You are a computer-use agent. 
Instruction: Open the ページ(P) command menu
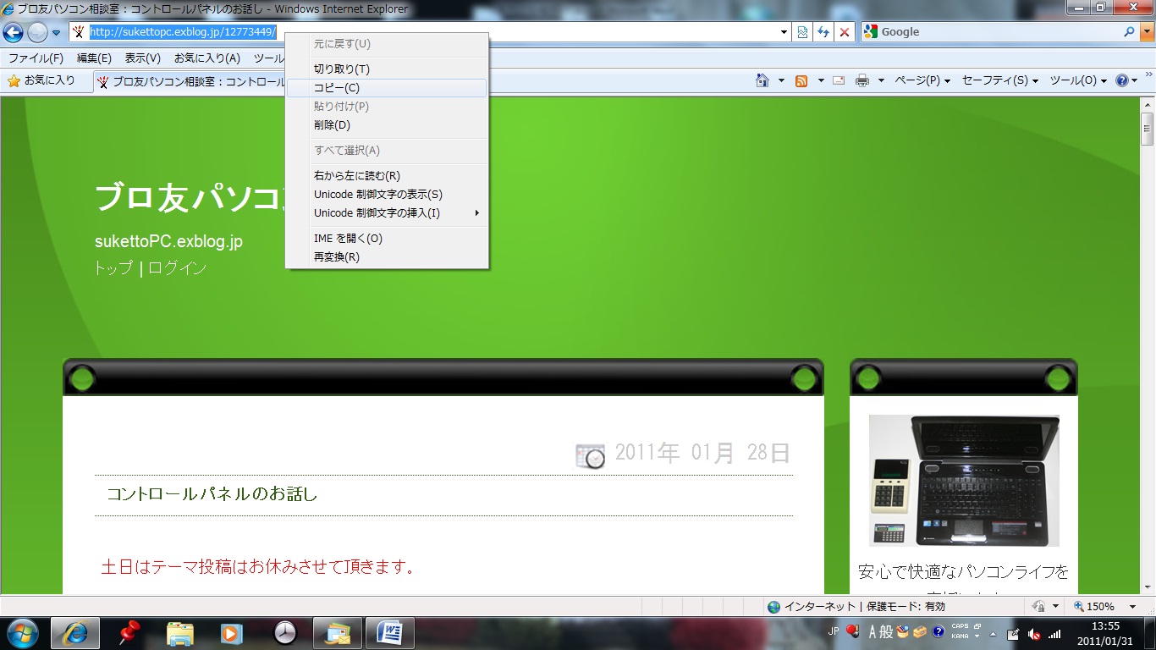pos(922,81)
